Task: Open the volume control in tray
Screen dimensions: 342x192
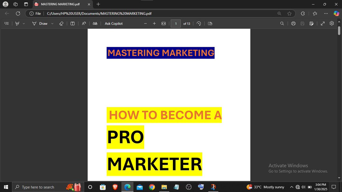Action: pos(304,187)
